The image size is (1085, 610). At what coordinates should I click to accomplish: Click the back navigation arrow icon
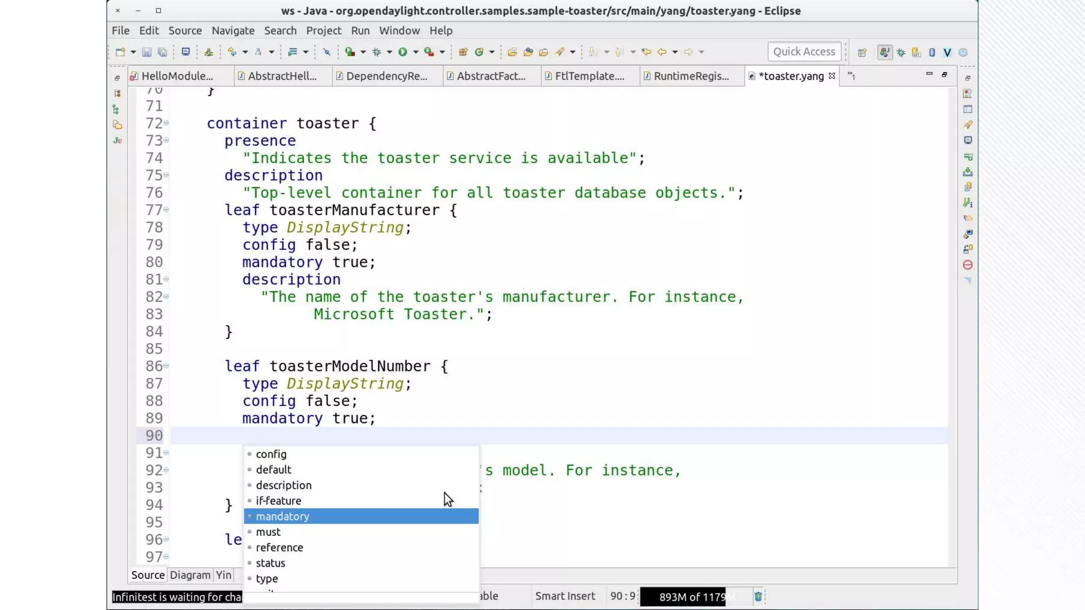click(662, 52)
